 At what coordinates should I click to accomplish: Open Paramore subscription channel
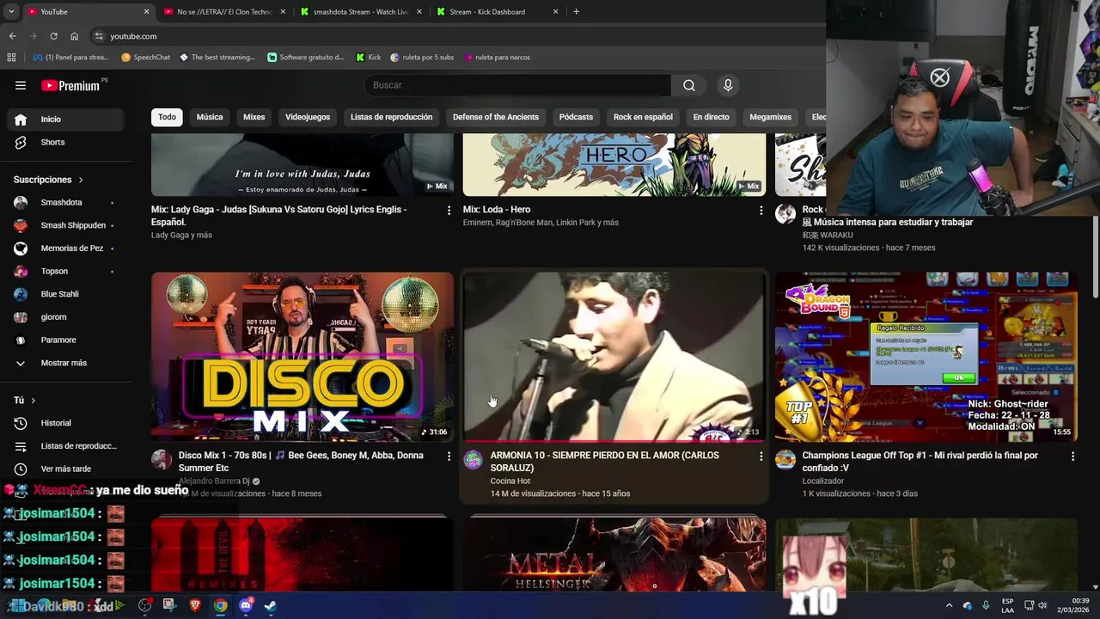tap(66, 340)
